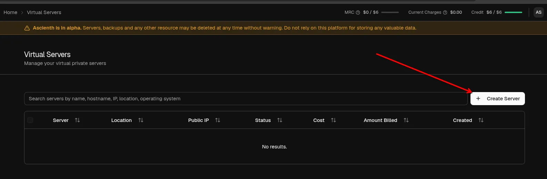Click the Virtual Servers breadcrumb
547x179 pixels.
[x=44, y=12]
